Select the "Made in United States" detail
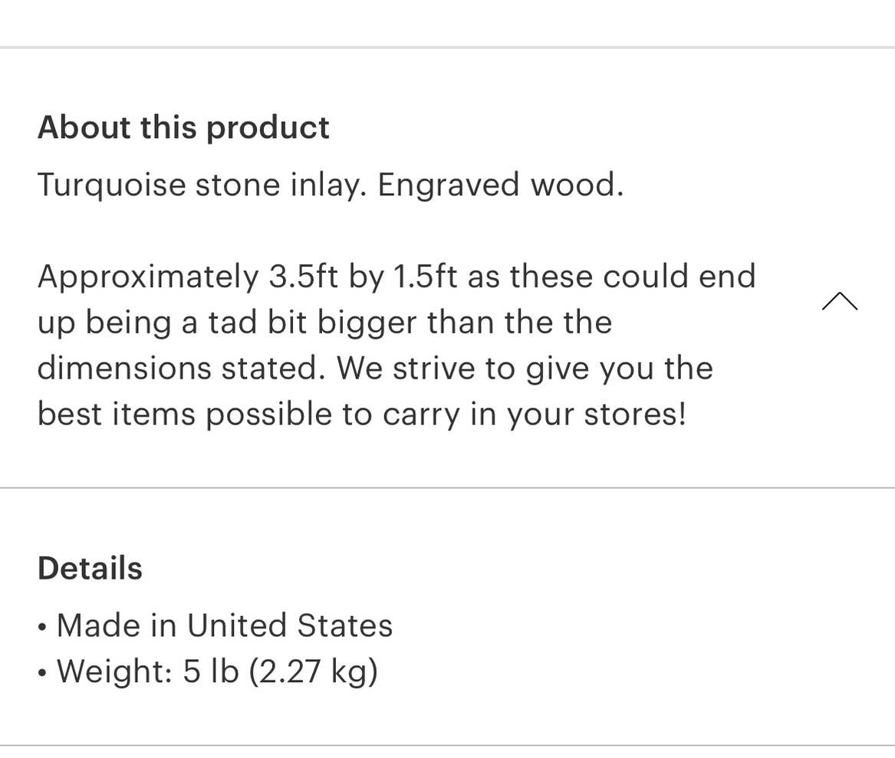 click(x=224, y=625)
